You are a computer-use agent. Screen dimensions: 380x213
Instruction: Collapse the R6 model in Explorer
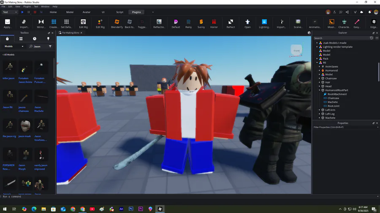(317, 63)
